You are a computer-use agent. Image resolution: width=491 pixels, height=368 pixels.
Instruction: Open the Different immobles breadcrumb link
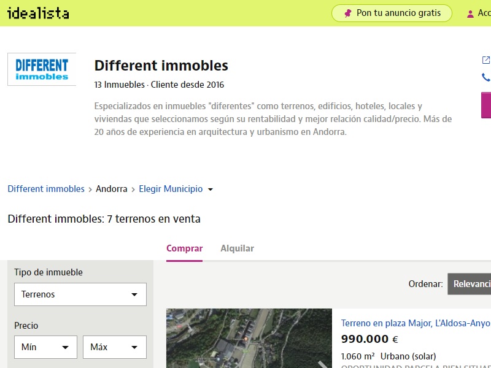click(x=46, y=189)
